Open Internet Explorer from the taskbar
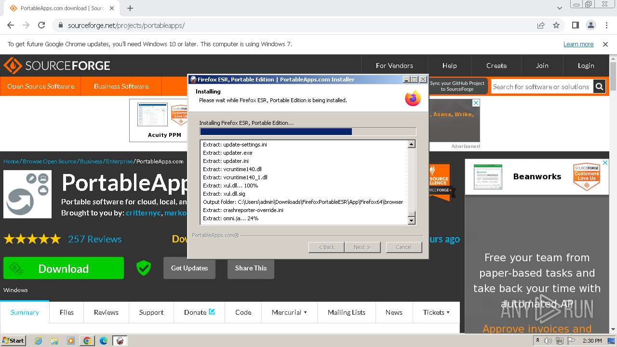The image size is (617, 347). click(x=38, y=341)
